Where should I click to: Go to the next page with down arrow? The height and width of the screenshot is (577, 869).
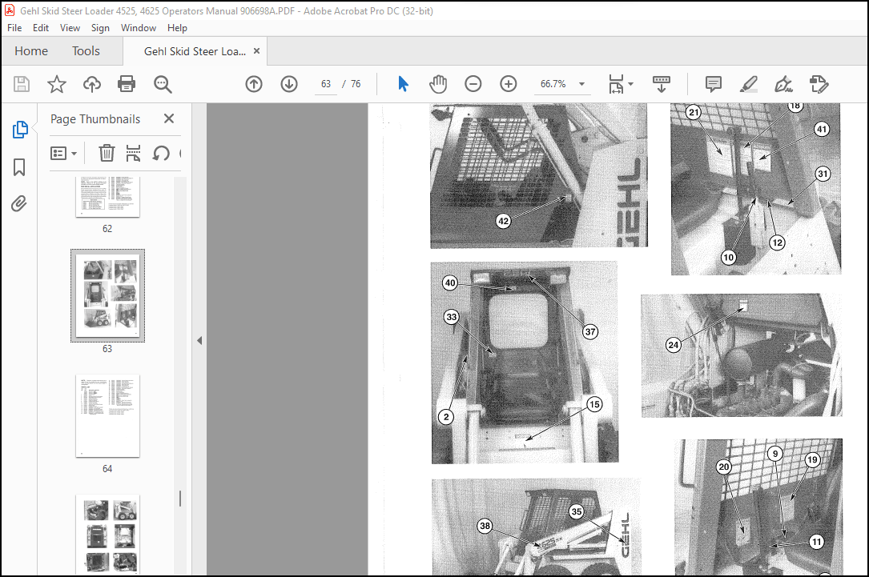(288, 83)
